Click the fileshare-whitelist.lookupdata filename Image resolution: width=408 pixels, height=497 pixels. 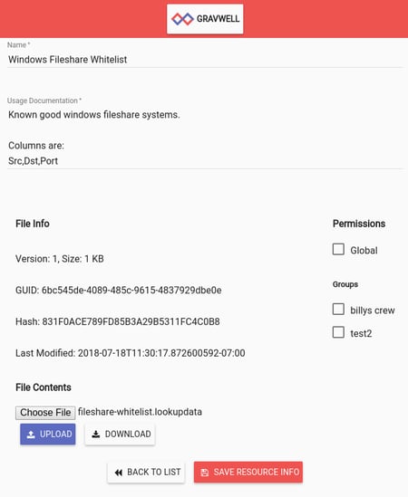point(140,412)
